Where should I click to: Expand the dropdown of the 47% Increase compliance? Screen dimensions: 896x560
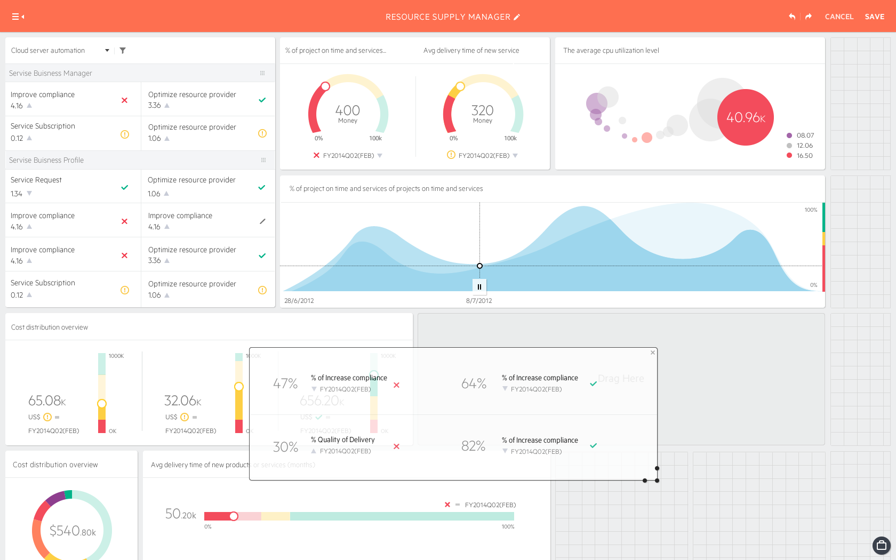(314, 389)
